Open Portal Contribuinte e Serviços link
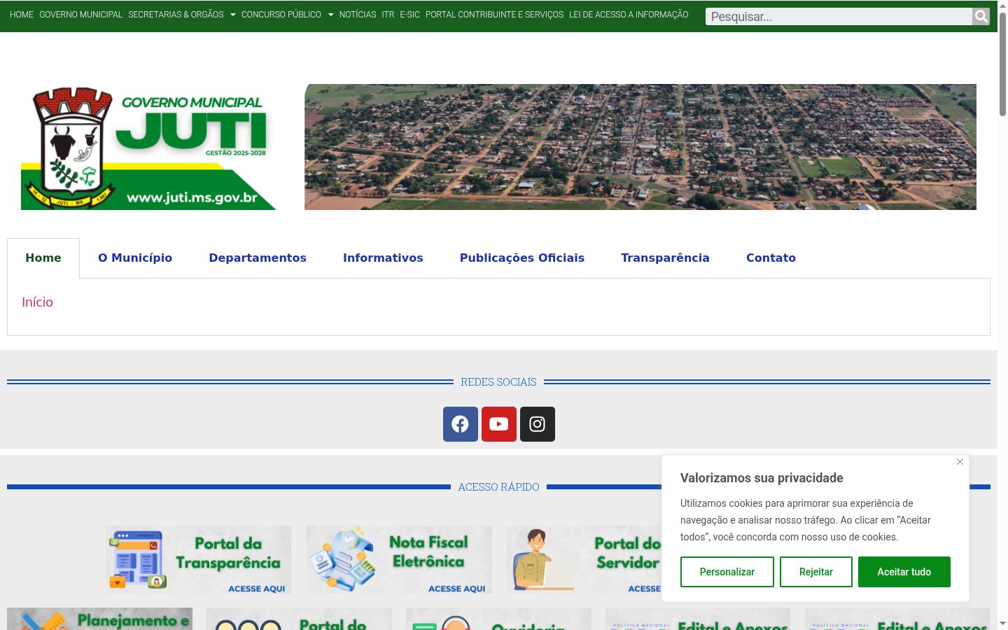The image size is (1008, 630). point(494,15)
